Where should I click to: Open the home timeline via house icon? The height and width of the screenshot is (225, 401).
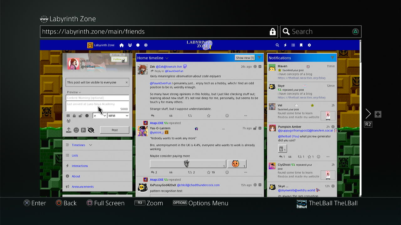tap(122, 45)
